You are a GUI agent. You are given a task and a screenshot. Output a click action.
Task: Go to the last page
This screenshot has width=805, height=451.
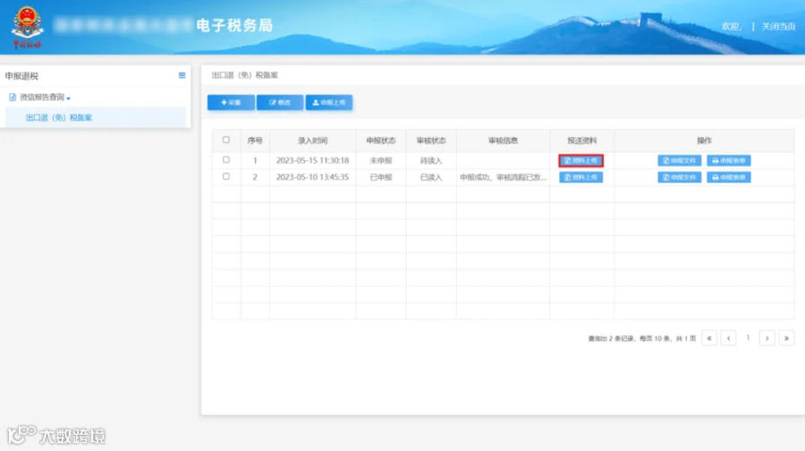click(x=786, y=338)
